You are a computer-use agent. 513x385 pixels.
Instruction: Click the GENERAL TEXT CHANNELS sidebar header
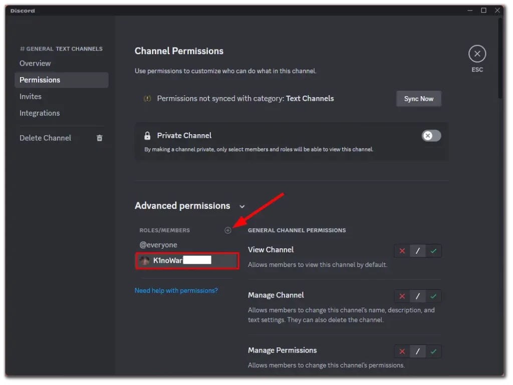pyautogui.click(x=61, y=49)
